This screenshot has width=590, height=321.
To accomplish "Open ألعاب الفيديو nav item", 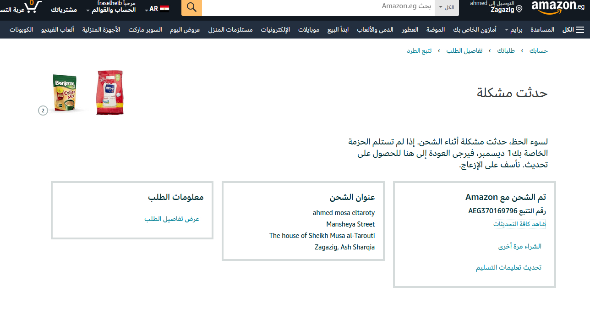I will (x=57, y=30).
